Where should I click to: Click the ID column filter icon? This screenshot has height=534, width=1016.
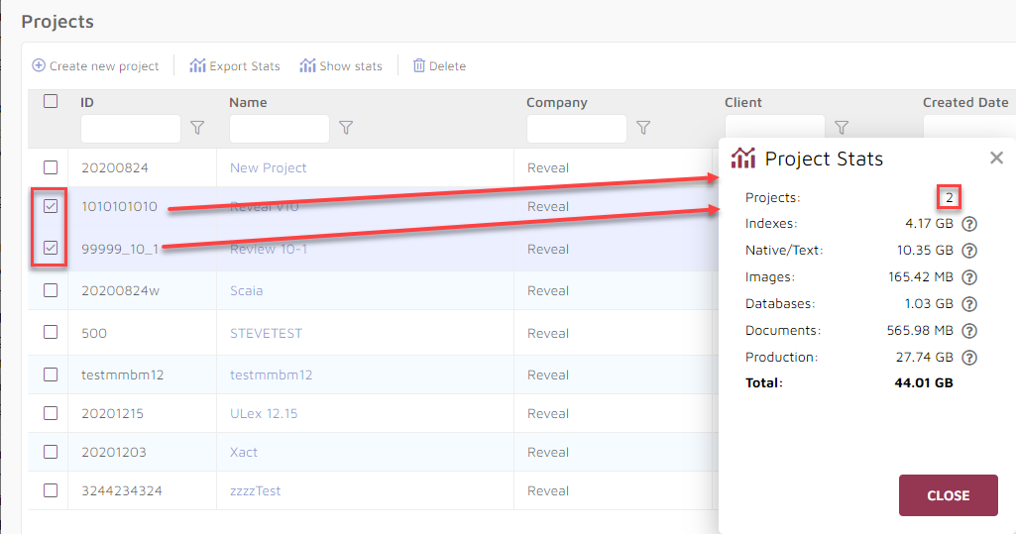(x=197, y=128)
